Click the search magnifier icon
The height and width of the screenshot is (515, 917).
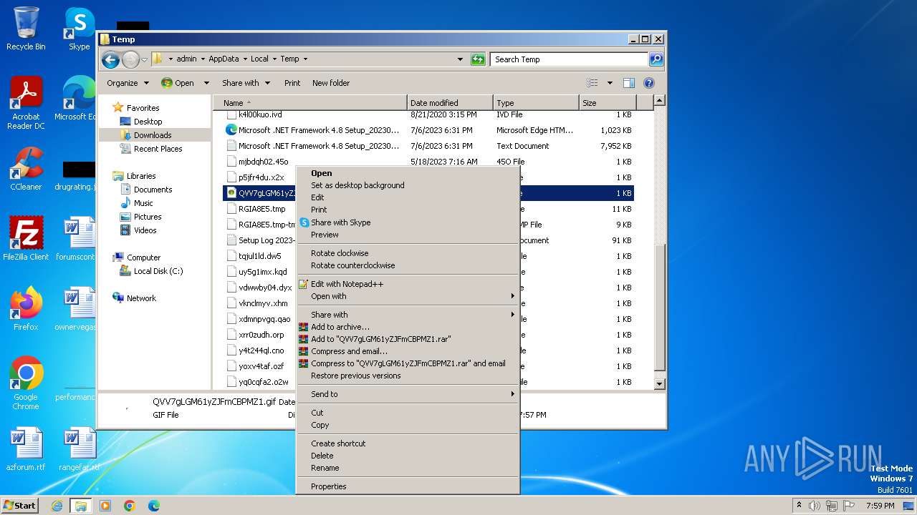[656, 59]
